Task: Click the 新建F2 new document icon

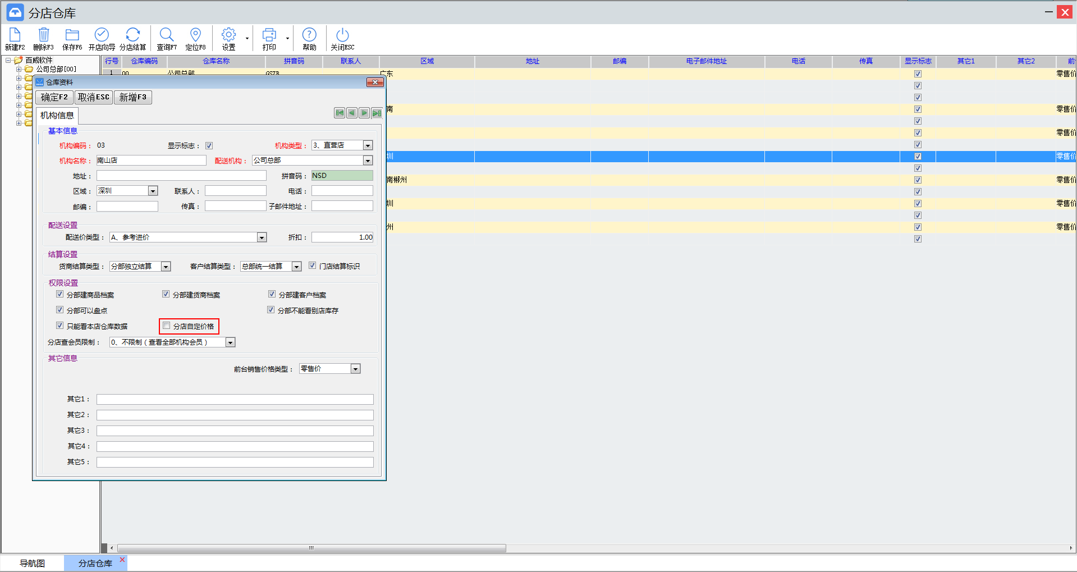Action: coord(15,35)
